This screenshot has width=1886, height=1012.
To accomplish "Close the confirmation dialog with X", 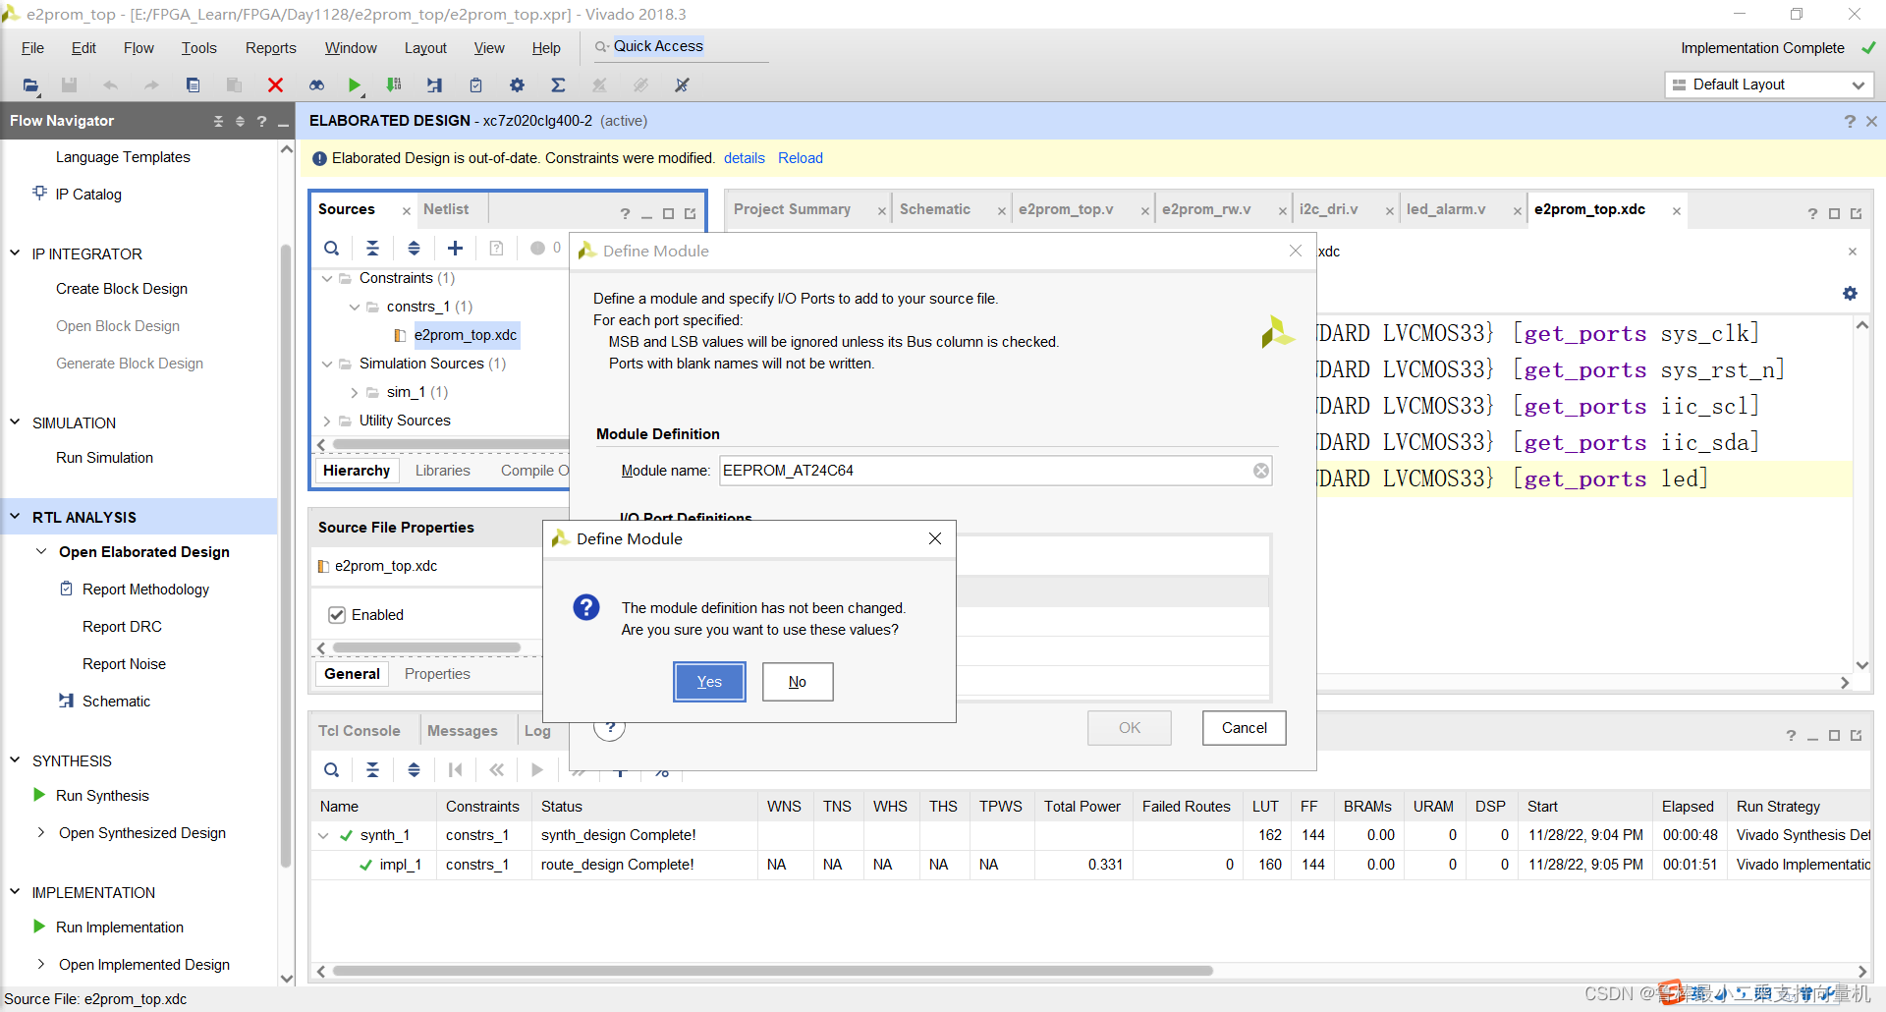I will coord(935,538).
